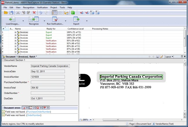The height and width of the screenshot is (127, 188).
Task: Expand the Invoices document in row 6
Action: tap(15, 46)
